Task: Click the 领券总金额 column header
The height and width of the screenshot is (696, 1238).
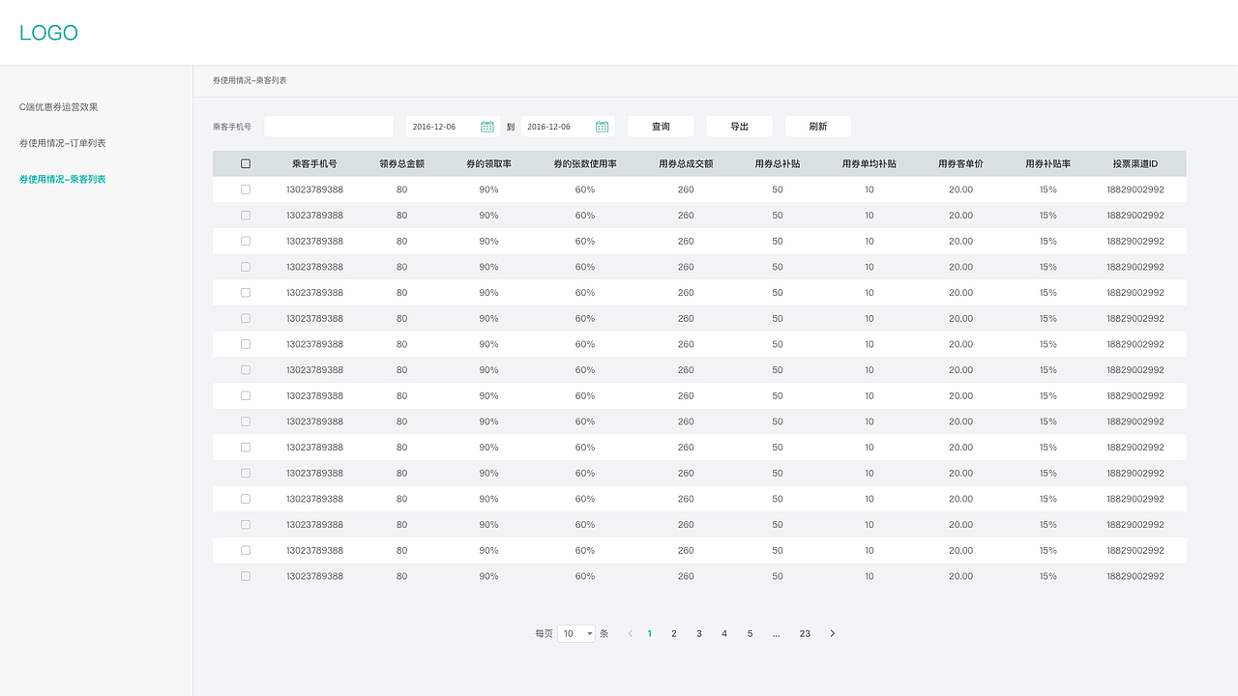Action: click(401, 164)
